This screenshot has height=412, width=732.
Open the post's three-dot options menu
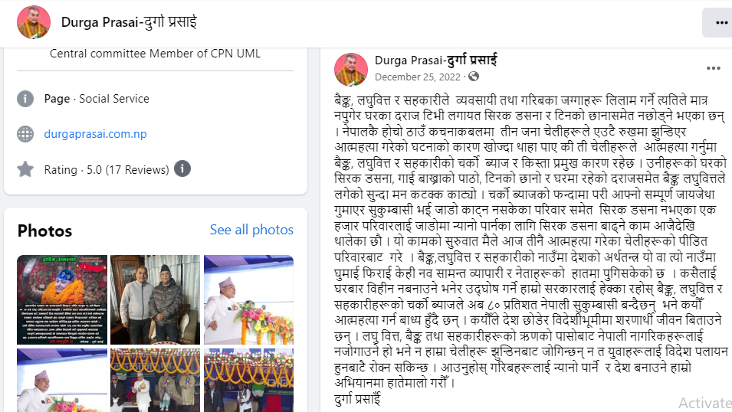tap(714, 69)
